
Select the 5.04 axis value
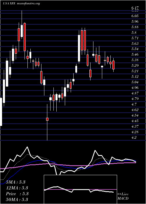pyautogui.click(x=135, y=82)
